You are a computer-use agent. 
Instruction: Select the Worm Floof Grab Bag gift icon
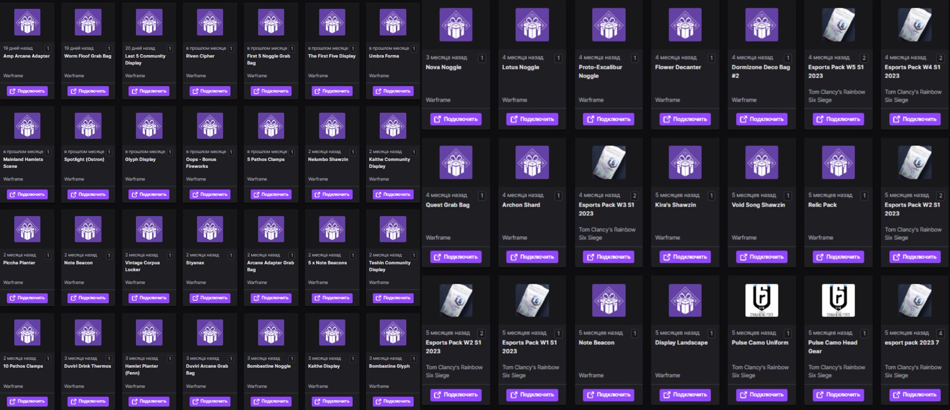(x=88, y=23)
